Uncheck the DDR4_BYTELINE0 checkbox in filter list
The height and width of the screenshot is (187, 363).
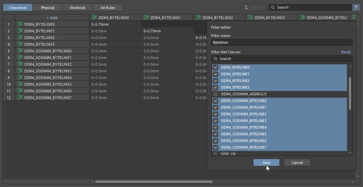(215, 67)
